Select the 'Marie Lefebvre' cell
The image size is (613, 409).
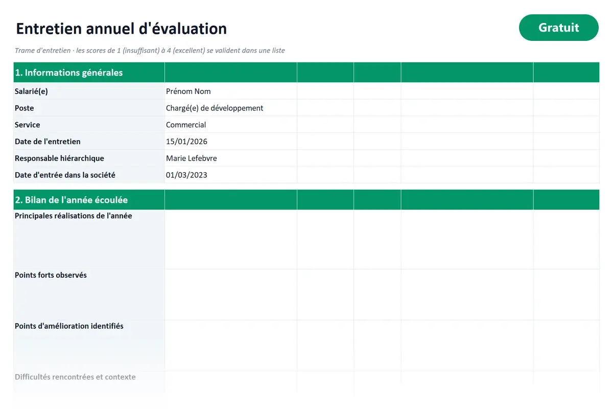231,158
